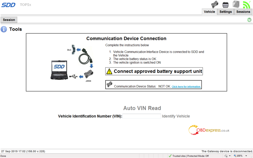The image size is (253, 158).
Task: Click the laptop SDD illustration
Action: 59,70
